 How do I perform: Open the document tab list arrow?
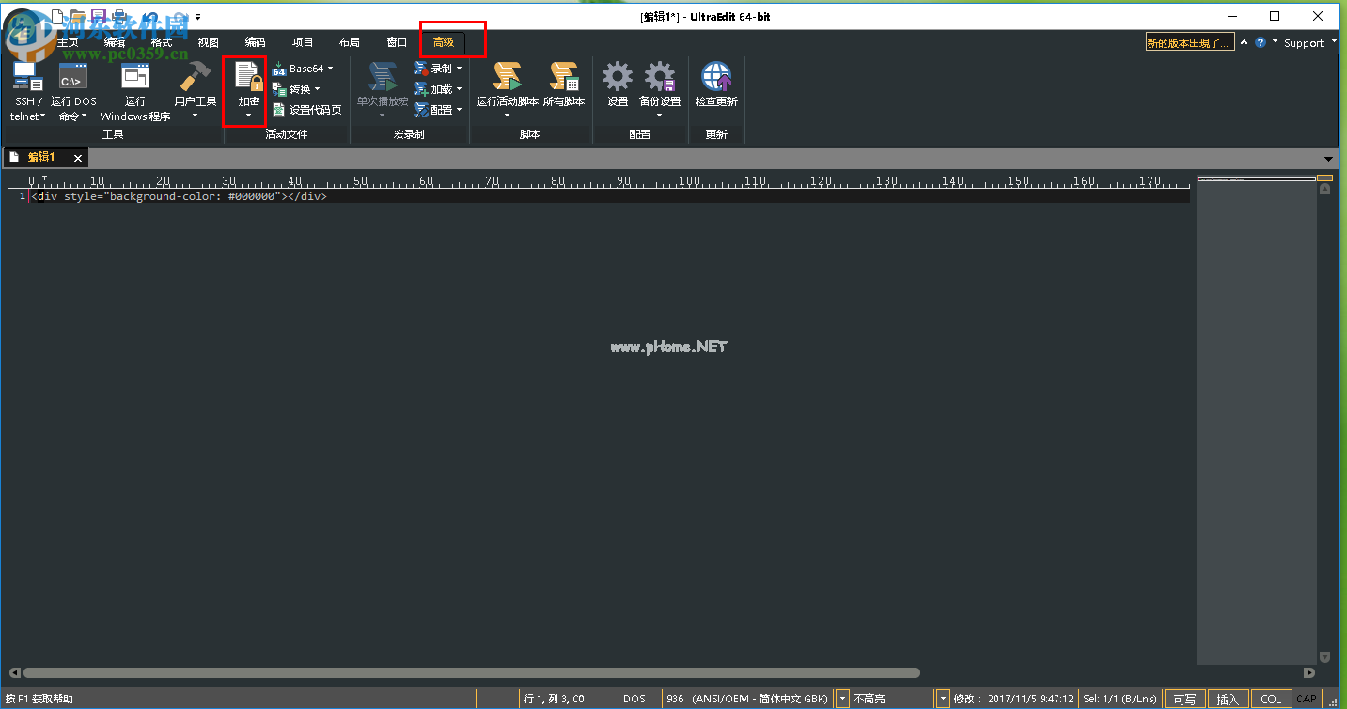1329,159
